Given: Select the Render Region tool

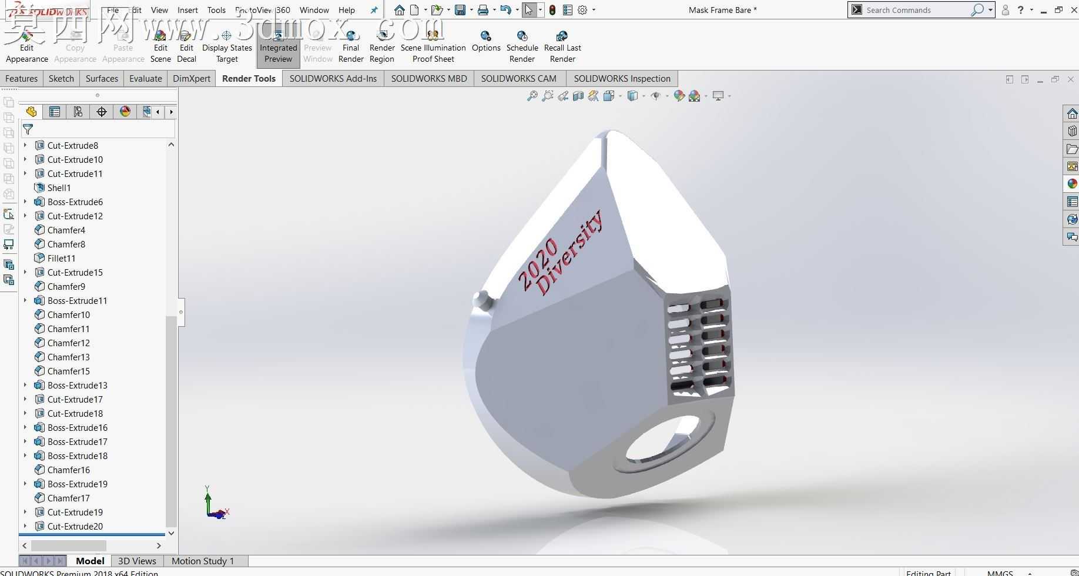Looking at the screenshot, I should coord(382,47).
